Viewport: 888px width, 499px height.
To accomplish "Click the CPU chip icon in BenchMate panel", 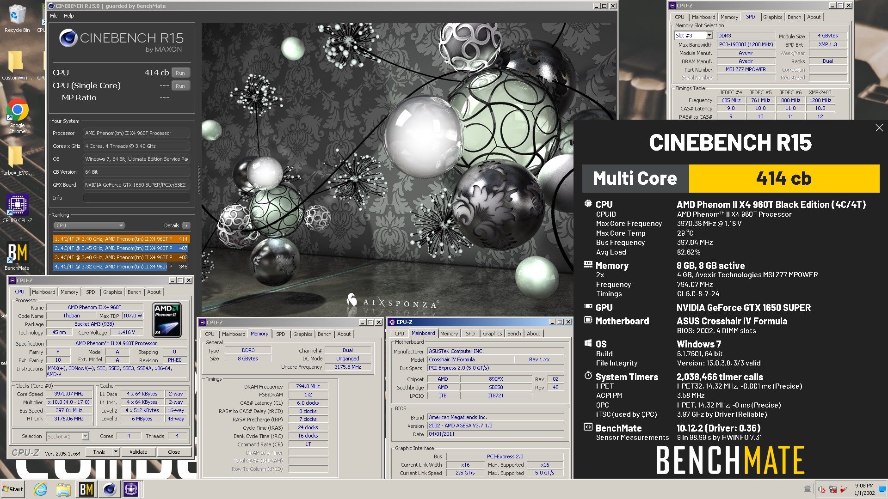I will coord(588,204).
